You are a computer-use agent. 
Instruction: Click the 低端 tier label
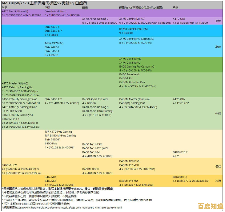(x=218, y=167)
